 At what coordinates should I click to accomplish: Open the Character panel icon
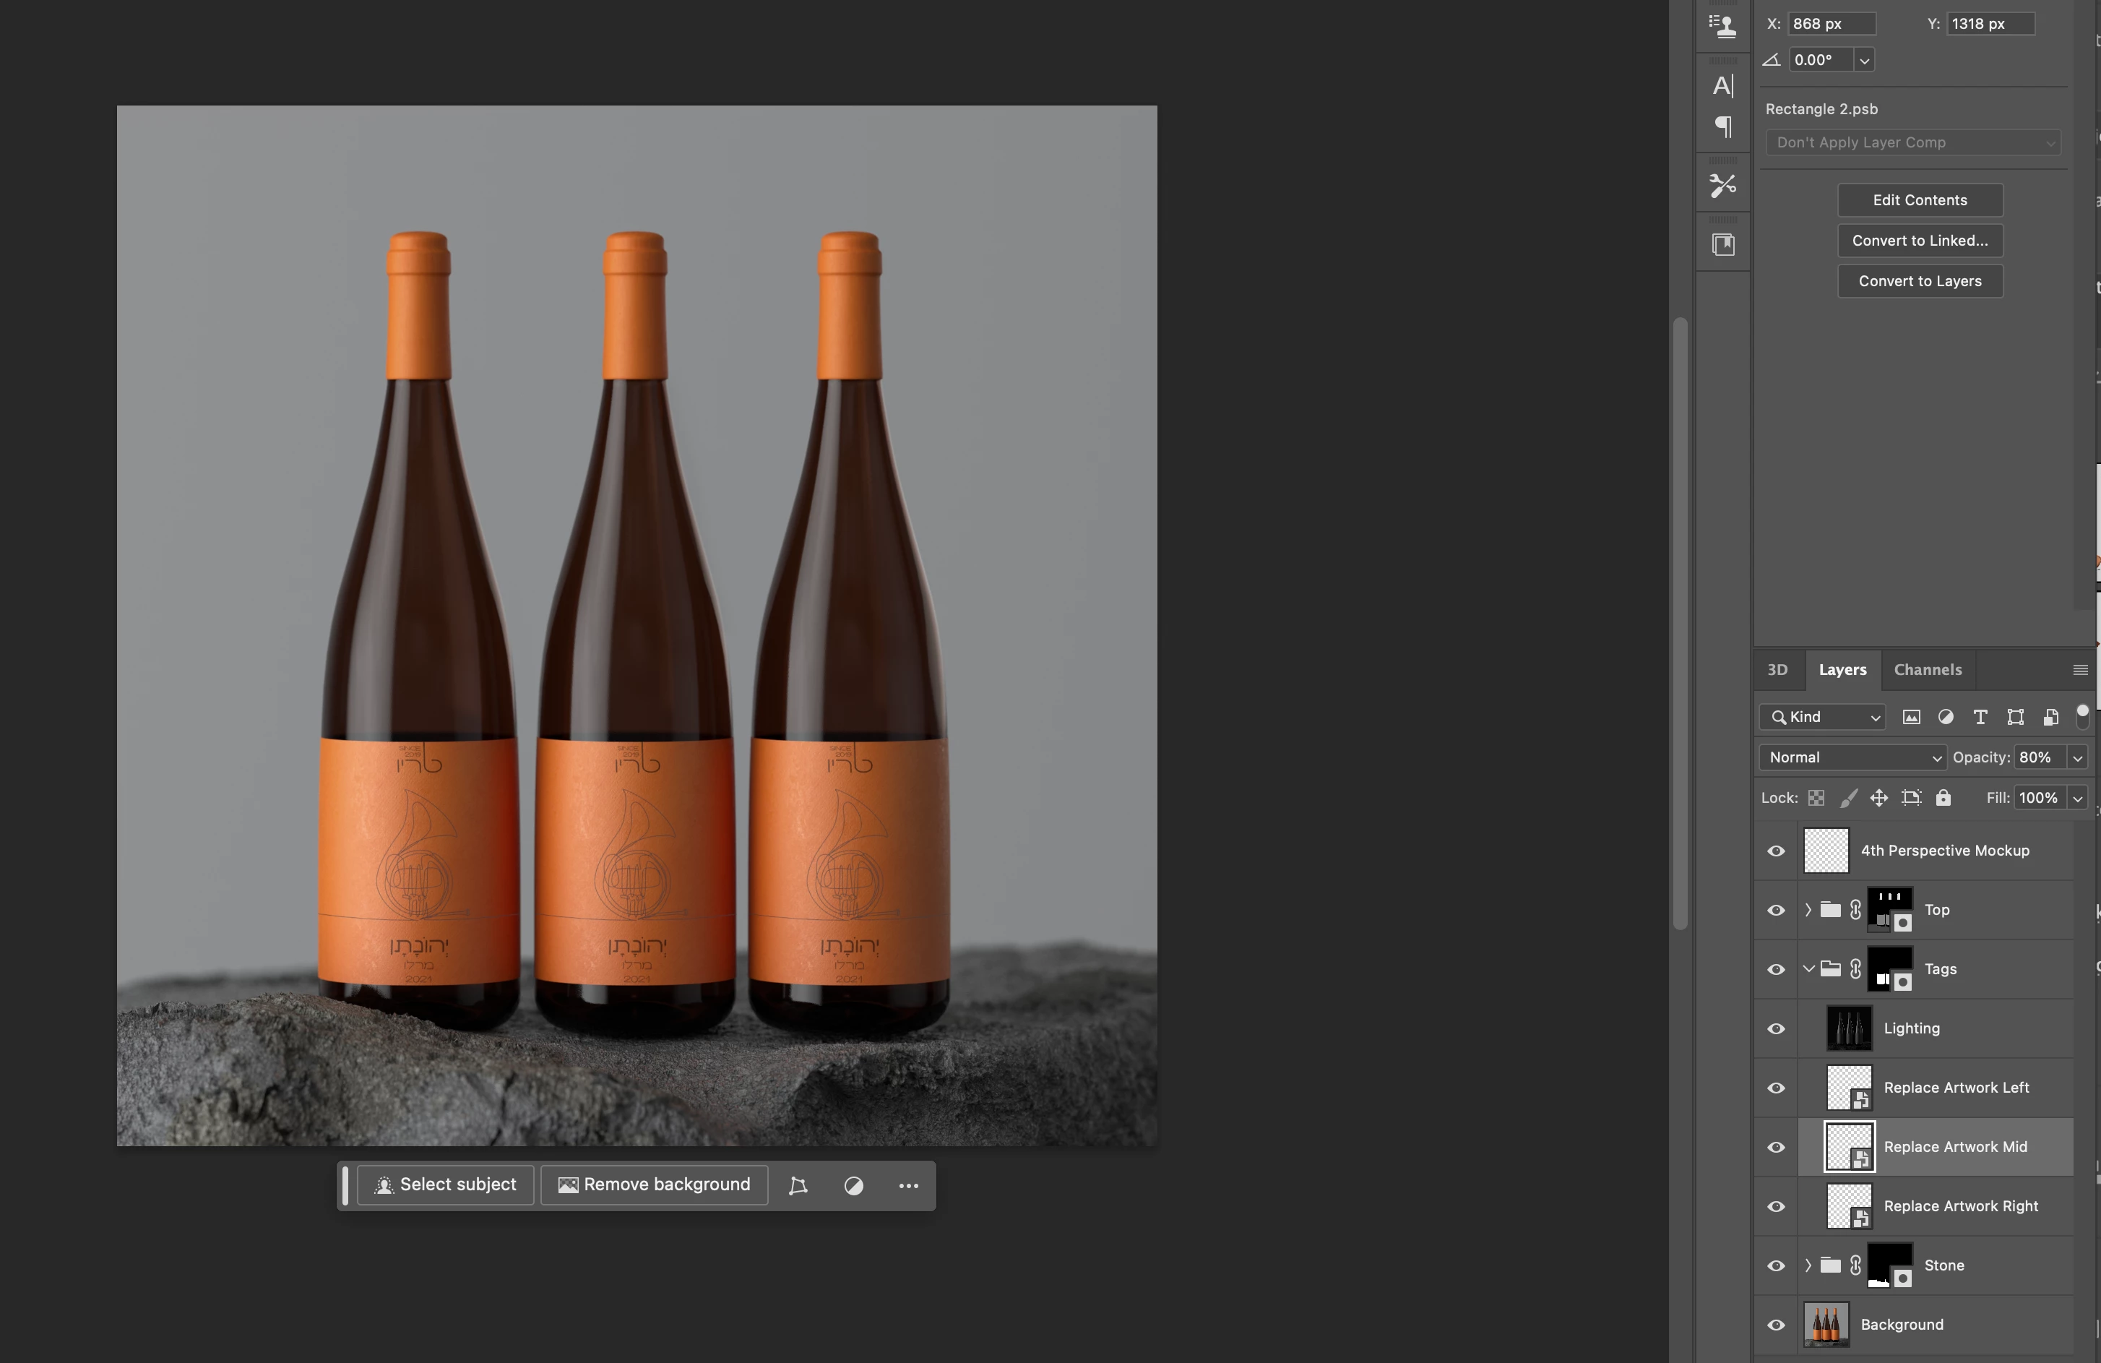1722,85
